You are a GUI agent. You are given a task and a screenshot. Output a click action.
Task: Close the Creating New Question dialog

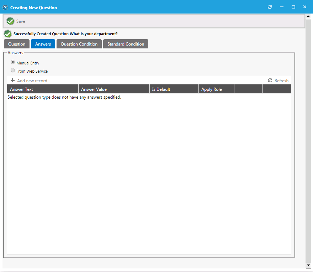tap(305, 7)
